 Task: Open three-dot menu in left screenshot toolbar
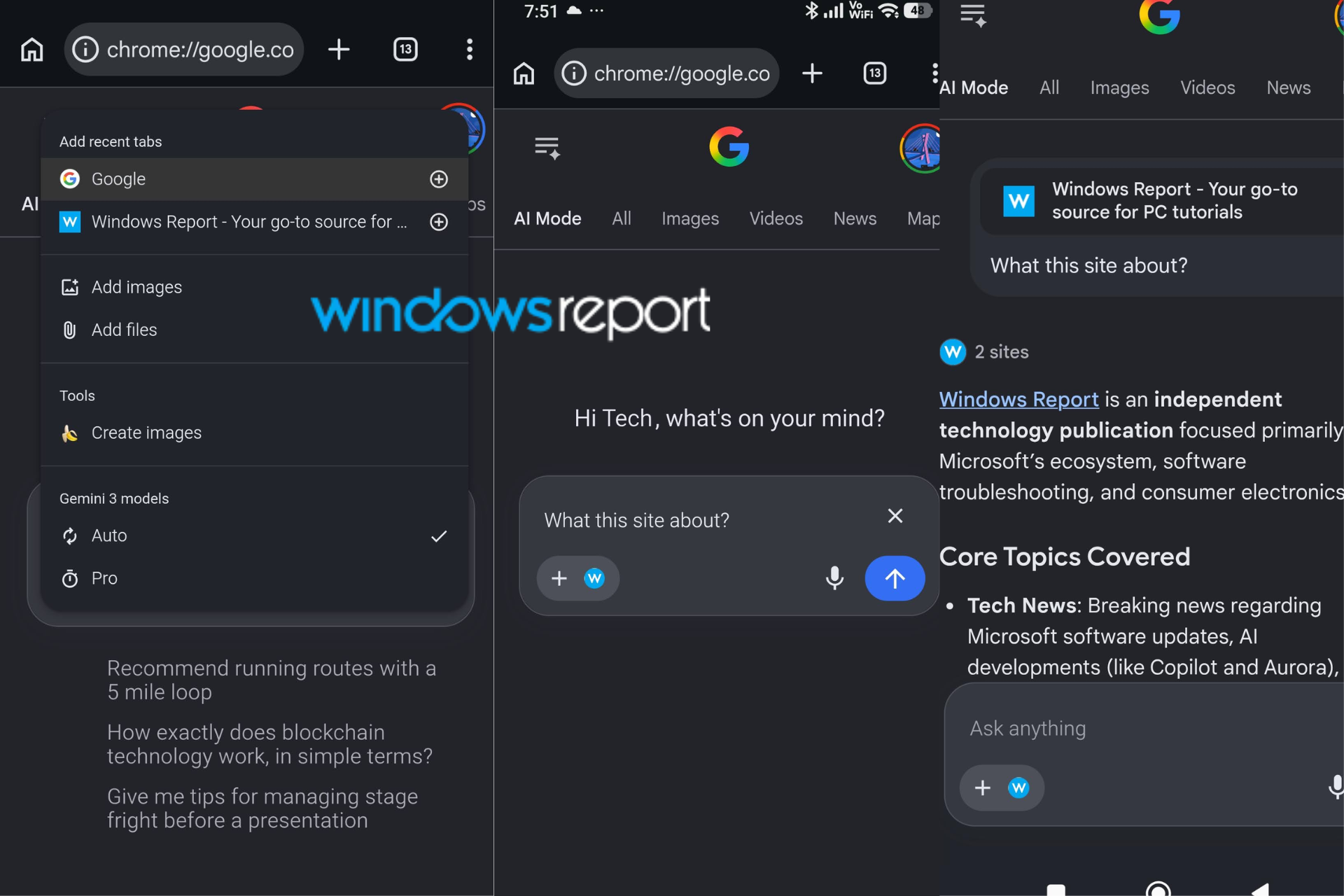[x=469, y=50]
